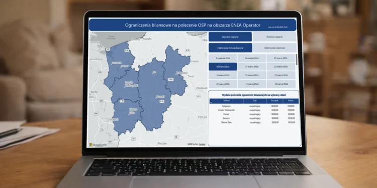The width and height of the screenshot is (377, 188).
Task: Pick the 27 marca 2026 date tile
Action: [x=252, y=67]
